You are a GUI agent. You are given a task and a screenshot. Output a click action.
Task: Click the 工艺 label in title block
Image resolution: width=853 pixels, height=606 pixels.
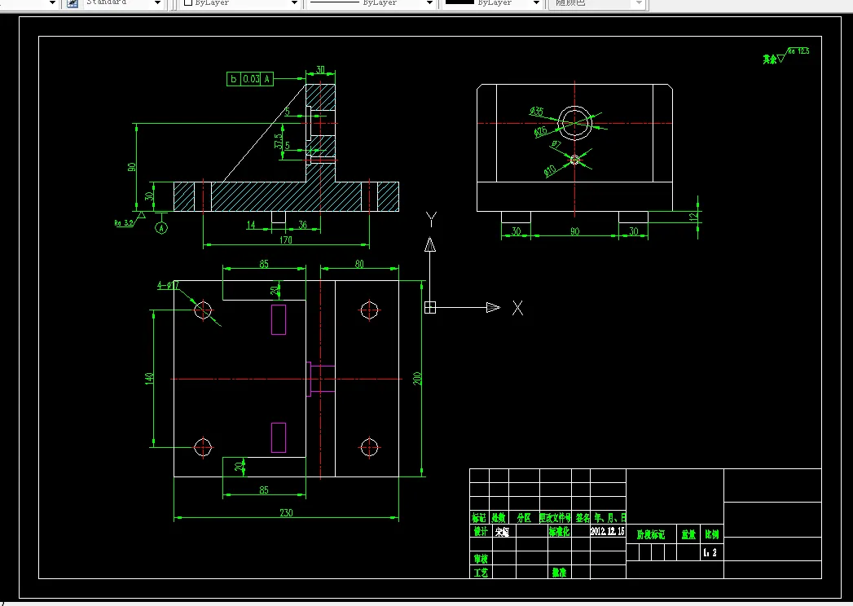pos(481,573)
